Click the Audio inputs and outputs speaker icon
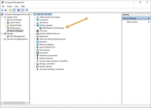The height and width of the screenshot is (108, 151). [x=37, y=17]
